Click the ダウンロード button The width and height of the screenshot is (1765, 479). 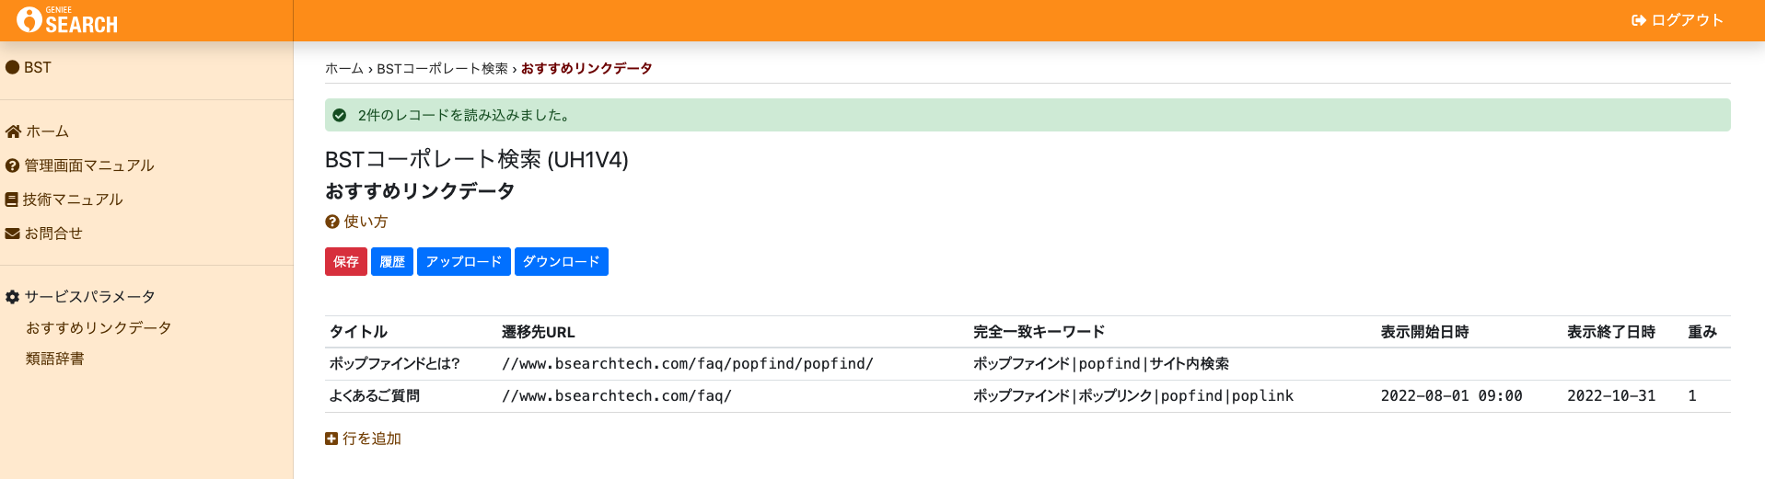(x=562, y=262)
